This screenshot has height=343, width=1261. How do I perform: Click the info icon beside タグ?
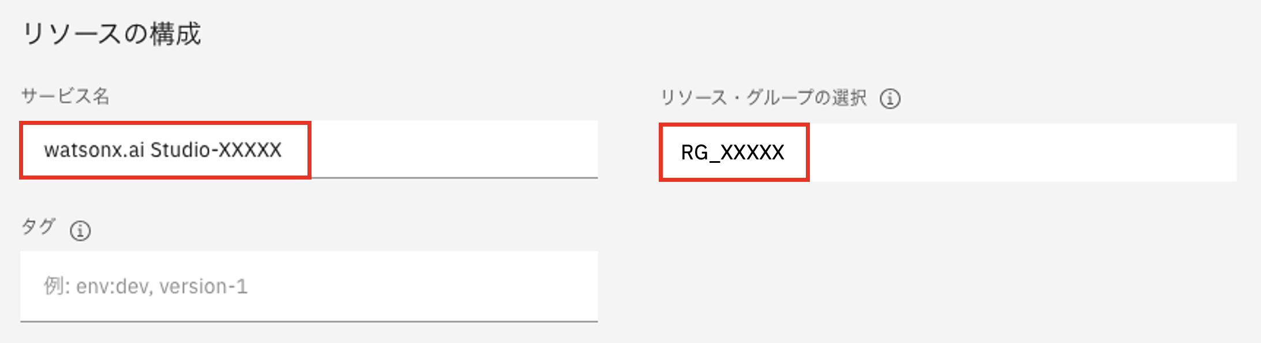coord(80,231)
